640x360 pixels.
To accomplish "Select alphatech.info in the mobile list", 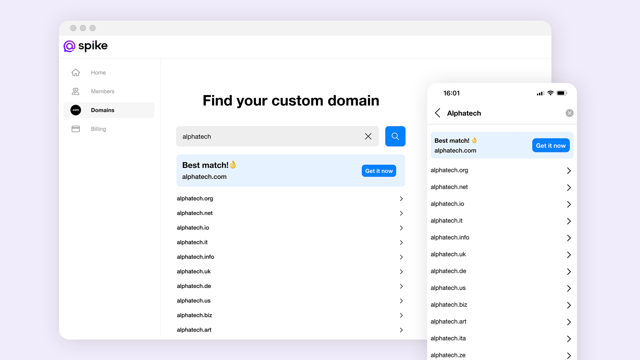I will 450,237.
